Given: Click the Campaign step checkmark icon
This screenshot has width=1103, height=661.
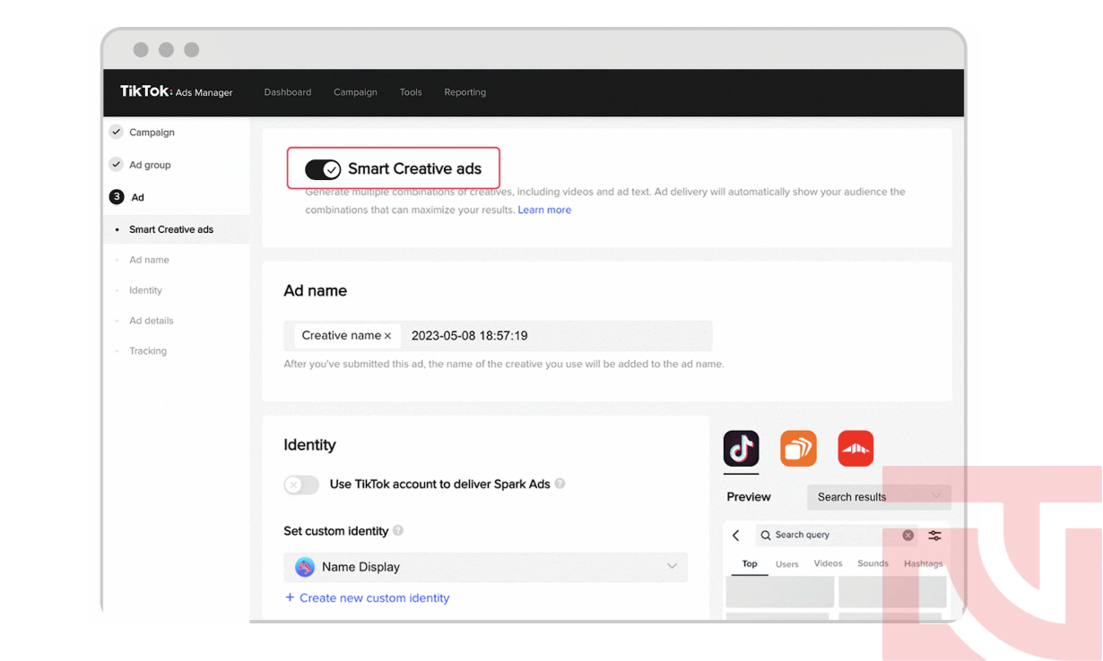Looking at the screenshot, I should tap(117, 132).
